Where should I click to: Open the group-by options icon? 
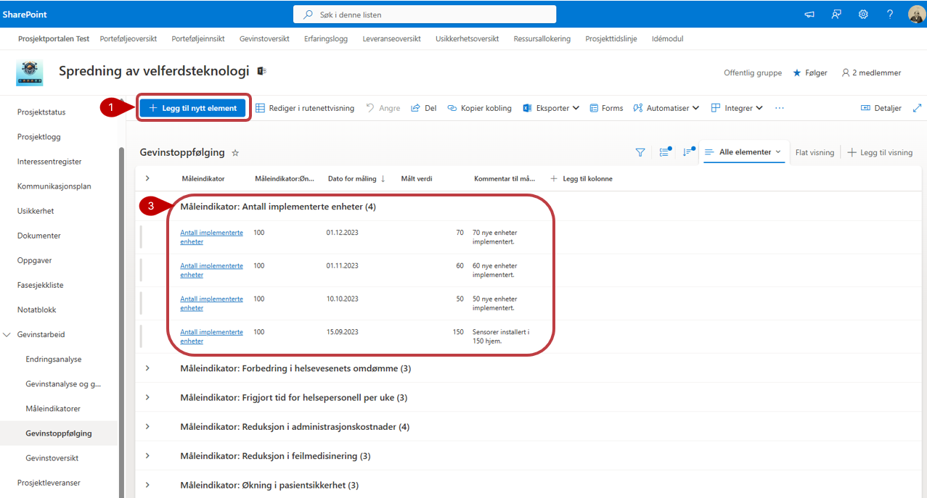pyautogui.click(x=663, y=152)
